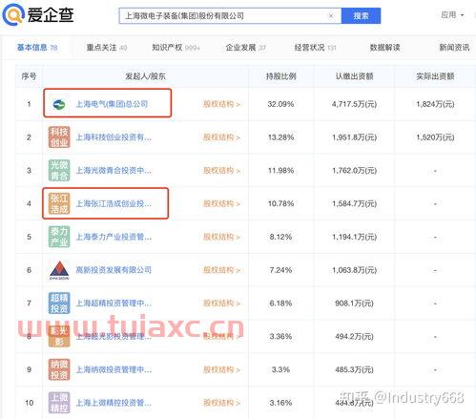
Task: Select the 经营状况 tab
Action: click(315, 48)
